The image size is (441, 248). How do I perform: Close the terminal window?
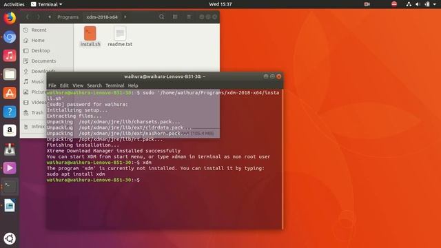tap(278, 76)
